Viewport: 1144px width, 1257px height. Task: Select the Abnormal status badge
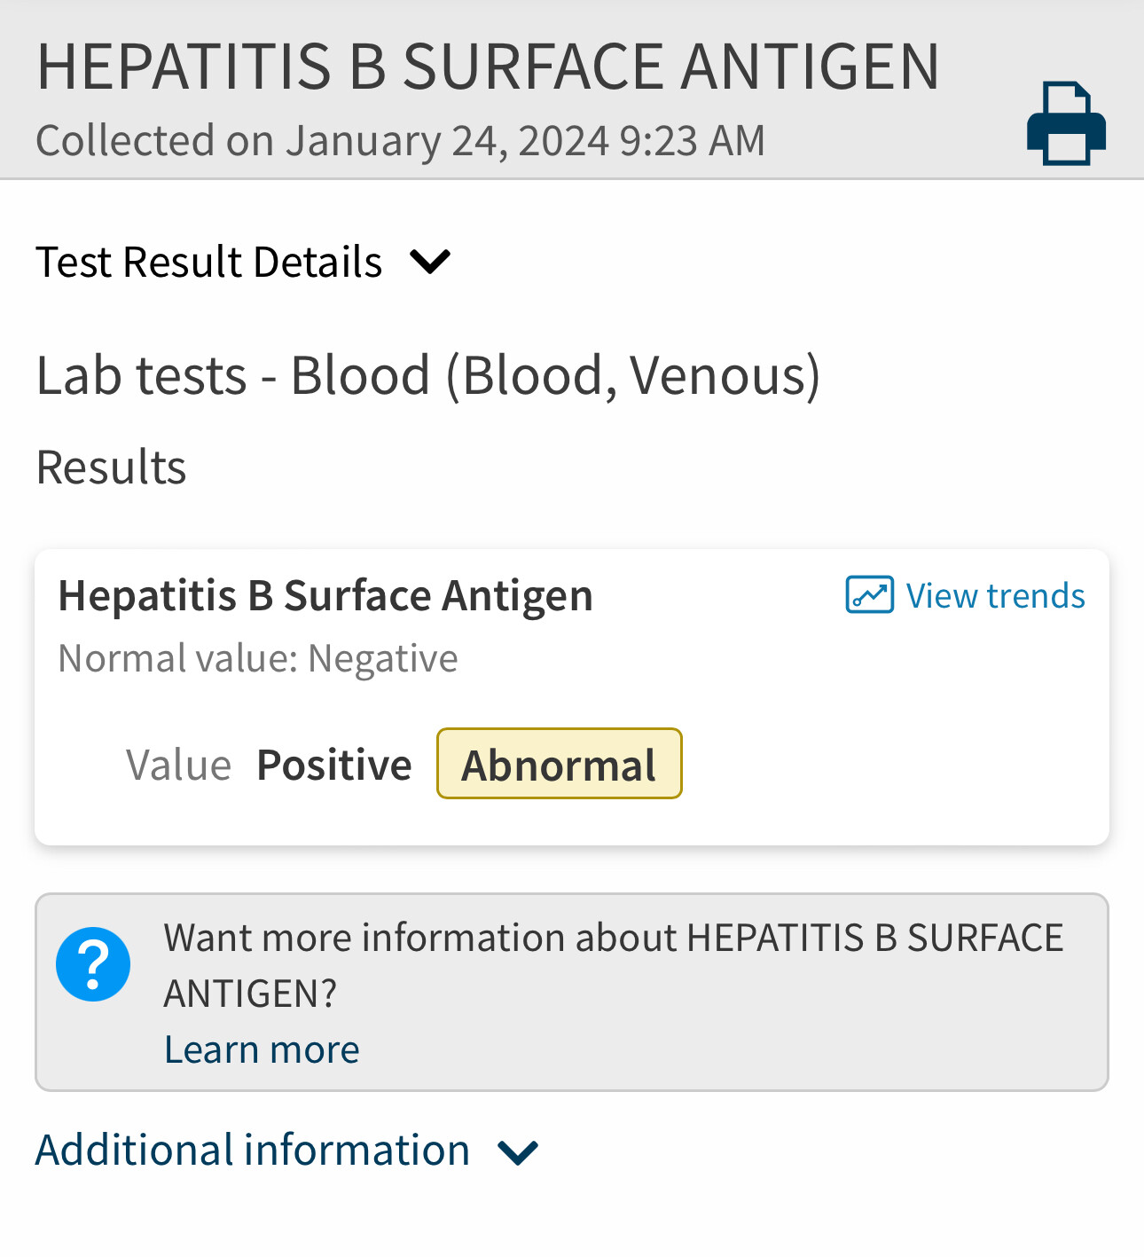point(560,764)
